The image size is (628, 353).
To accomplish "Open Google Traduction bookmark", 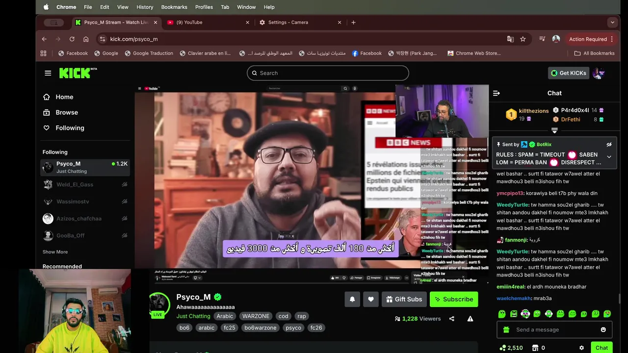I will tap(149, 53).
